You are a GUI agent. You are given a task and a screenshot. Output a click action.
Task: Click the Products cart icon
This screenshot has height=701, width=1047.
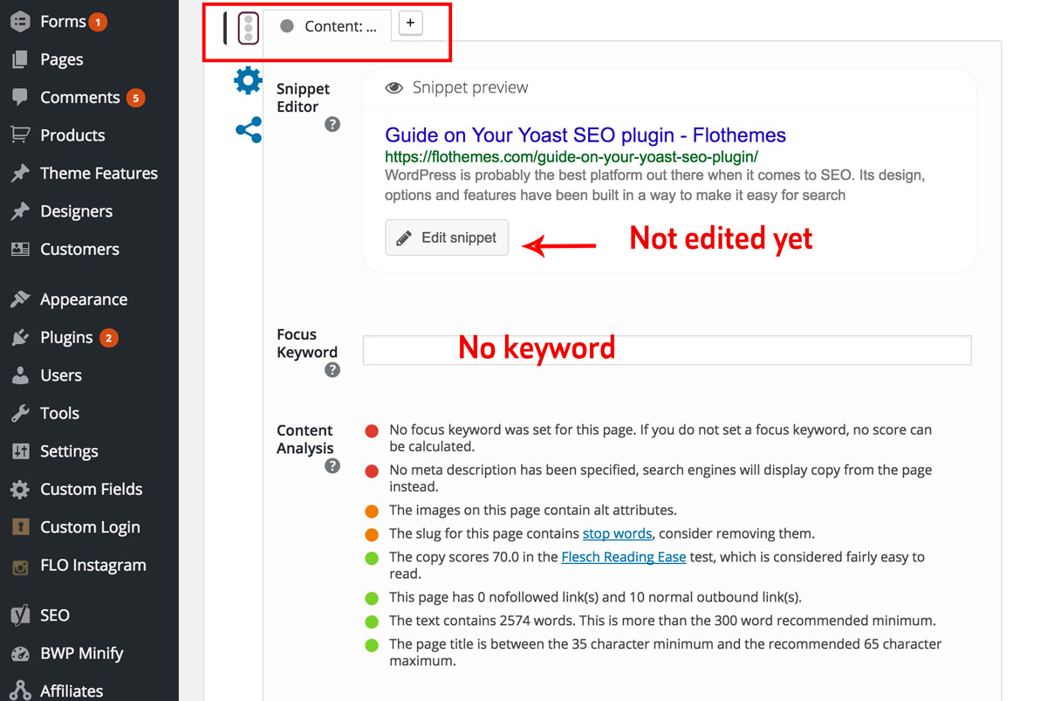point(20,135)
